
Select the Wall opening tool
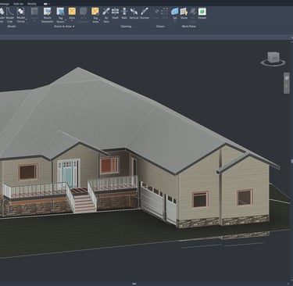(124, 13)
